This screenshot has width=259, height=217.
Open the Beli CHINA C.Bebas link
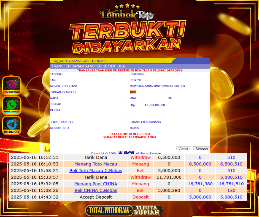[x=96, y=191]
